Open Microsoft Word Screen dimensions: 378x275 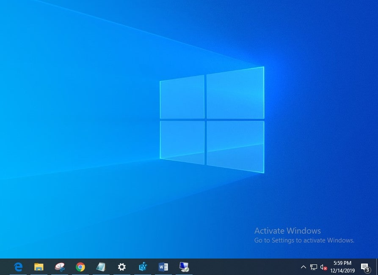(163, 267)
